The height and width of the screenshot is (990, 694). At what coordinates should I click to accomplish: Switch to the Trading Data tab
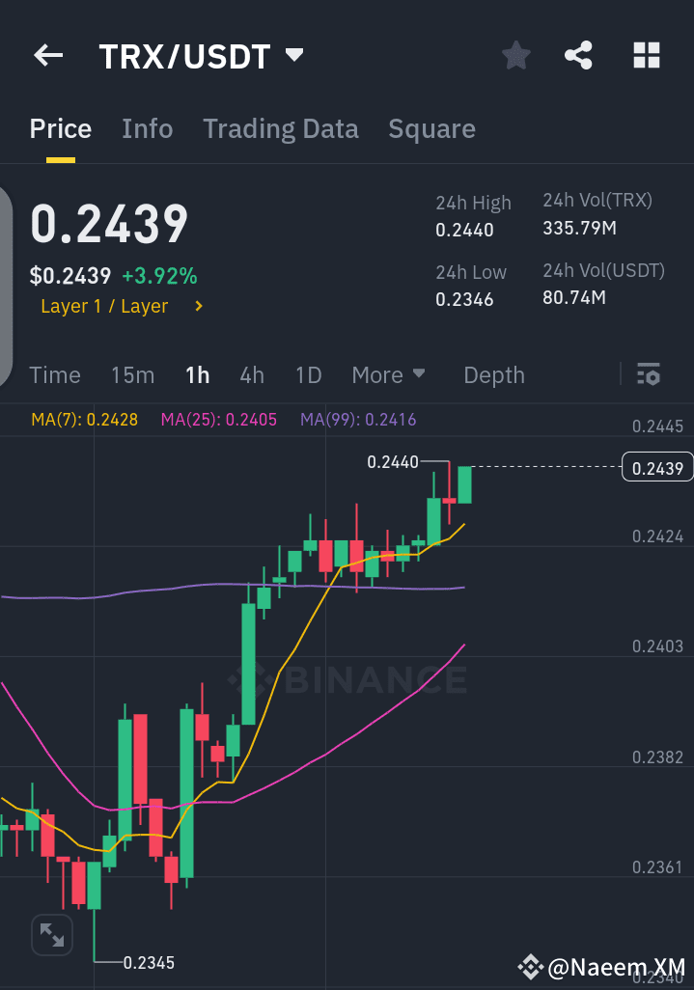point(281,128)
